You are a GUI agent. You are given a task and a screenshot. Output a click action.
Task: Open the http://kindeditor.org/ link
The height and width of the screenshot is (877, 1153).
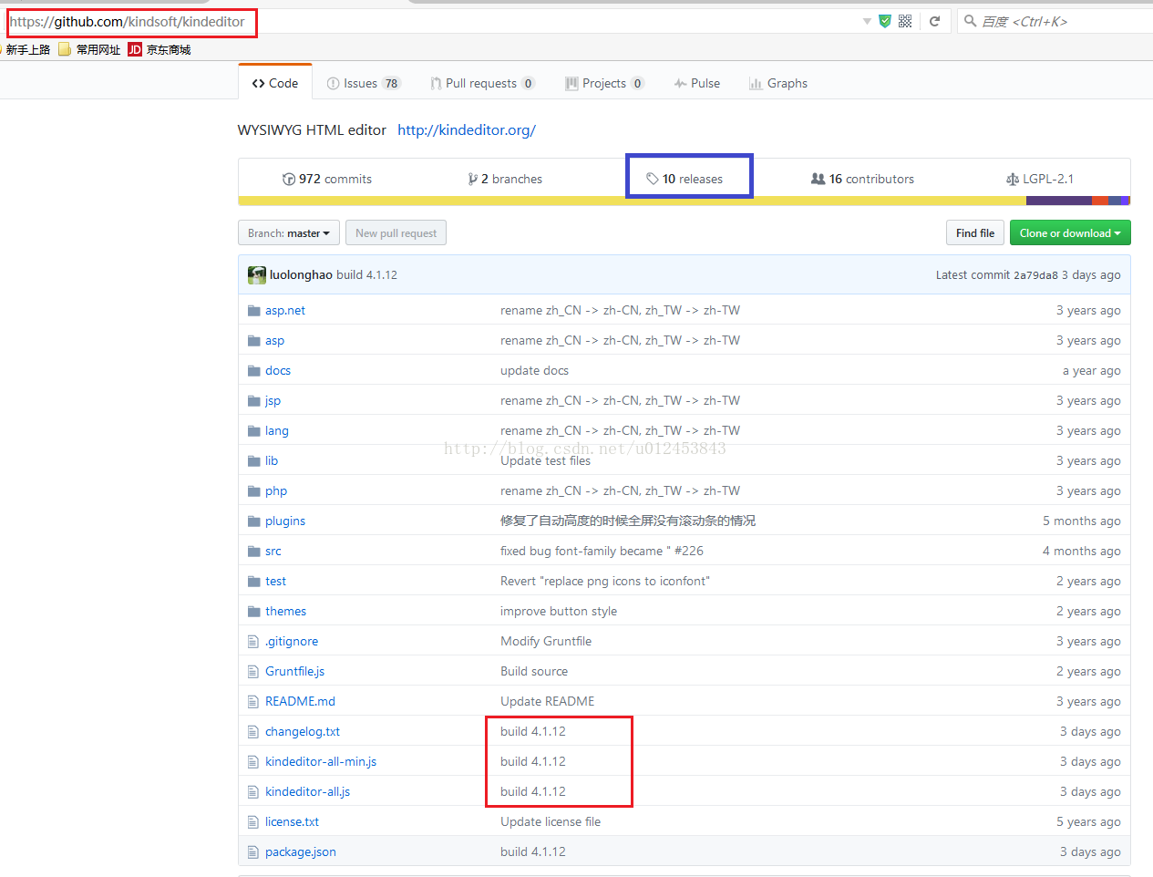(467, 129)
